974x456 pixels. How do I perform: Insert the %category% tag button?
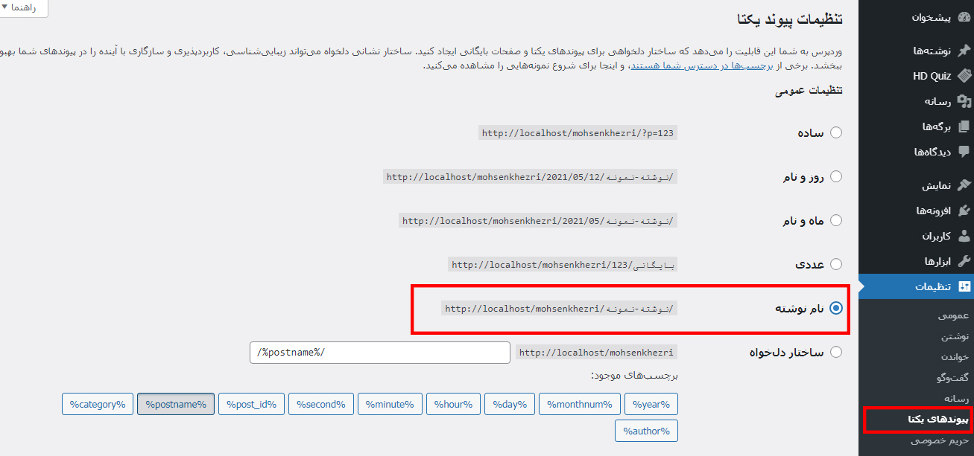(x=97, y=404)
